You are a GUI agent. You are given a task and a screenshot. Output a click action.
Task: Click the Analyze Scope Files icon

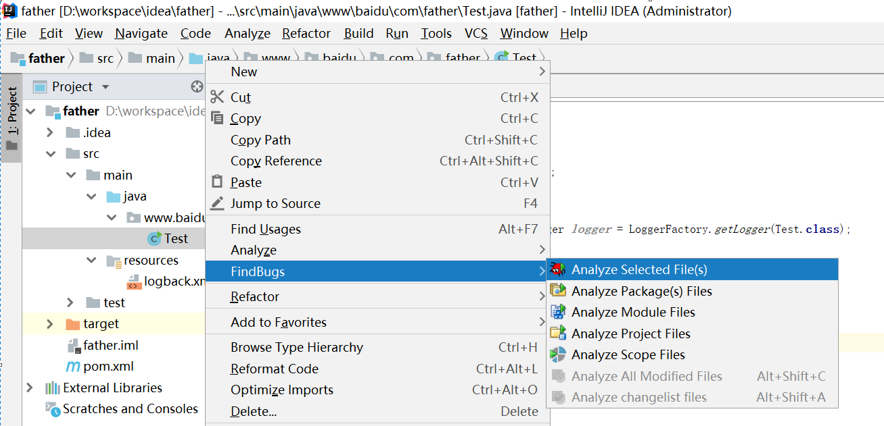[558, 354]
